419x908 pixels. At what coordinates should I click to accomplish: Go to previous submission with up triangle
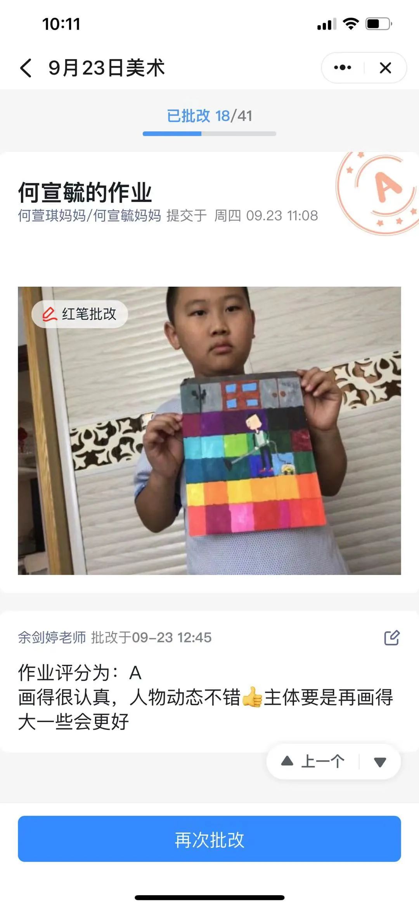[x=287, y=761]
